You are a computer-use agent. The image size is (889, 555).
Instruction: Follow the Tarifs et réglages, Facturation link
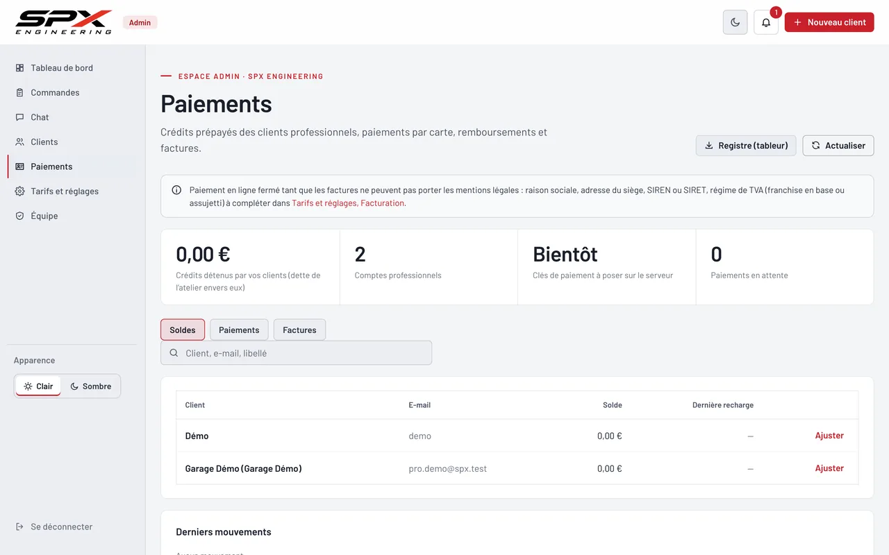[348, 203]
